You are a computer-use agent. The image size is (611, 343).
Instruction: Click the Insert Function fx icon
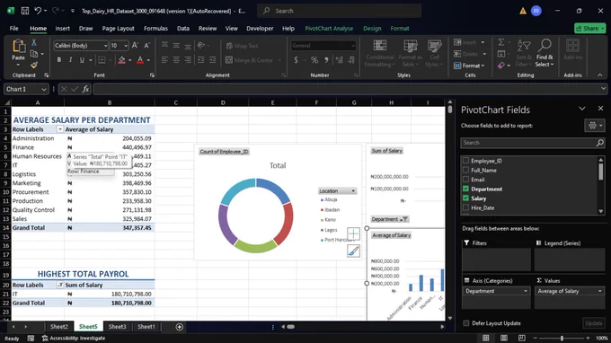tap(85, 89)
